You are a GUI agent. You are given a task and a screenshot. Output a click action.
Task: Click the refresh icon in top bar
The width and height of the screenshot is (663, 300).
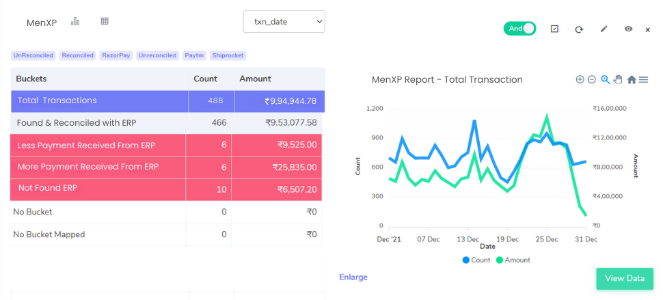(579, 29)
